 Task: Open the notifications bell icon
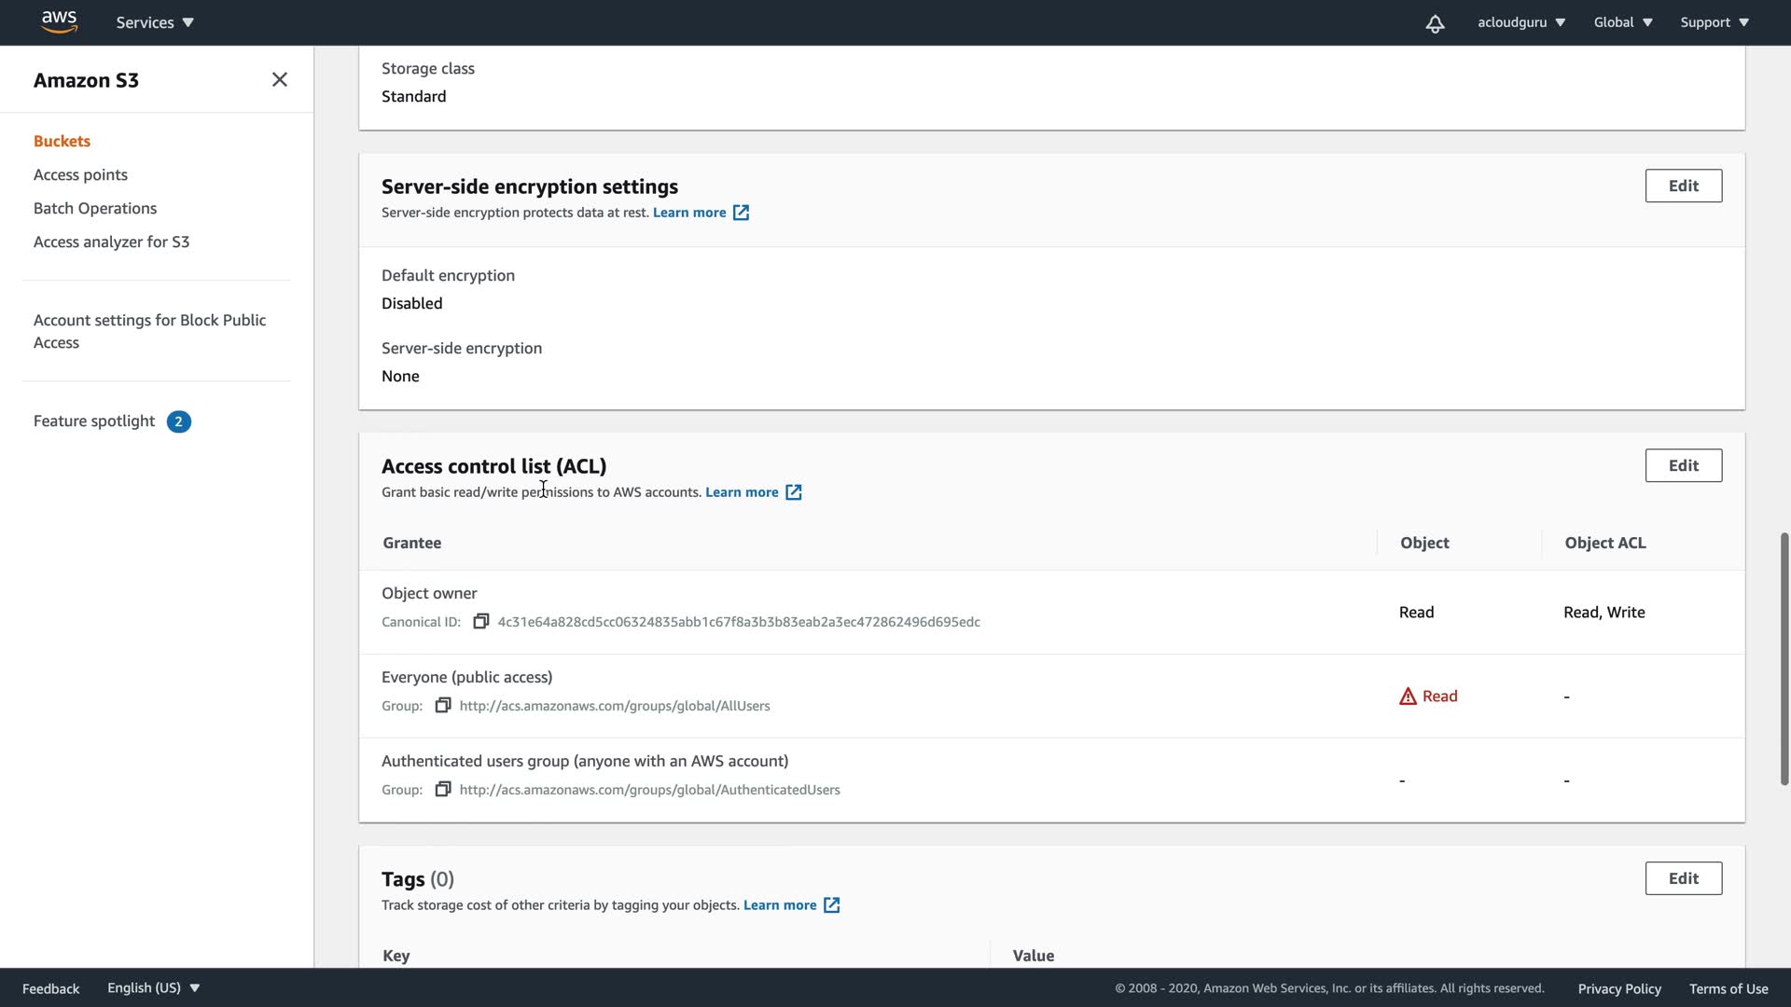pos(1435,23)
